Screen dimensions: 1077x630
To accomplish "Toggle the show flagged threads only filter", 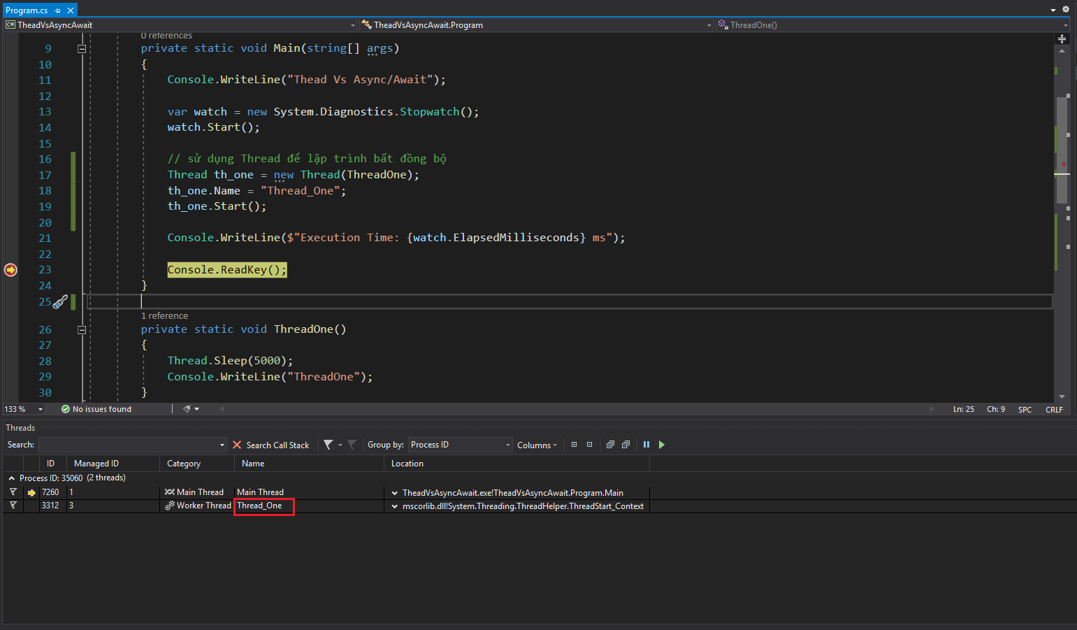I will [352, 445].
